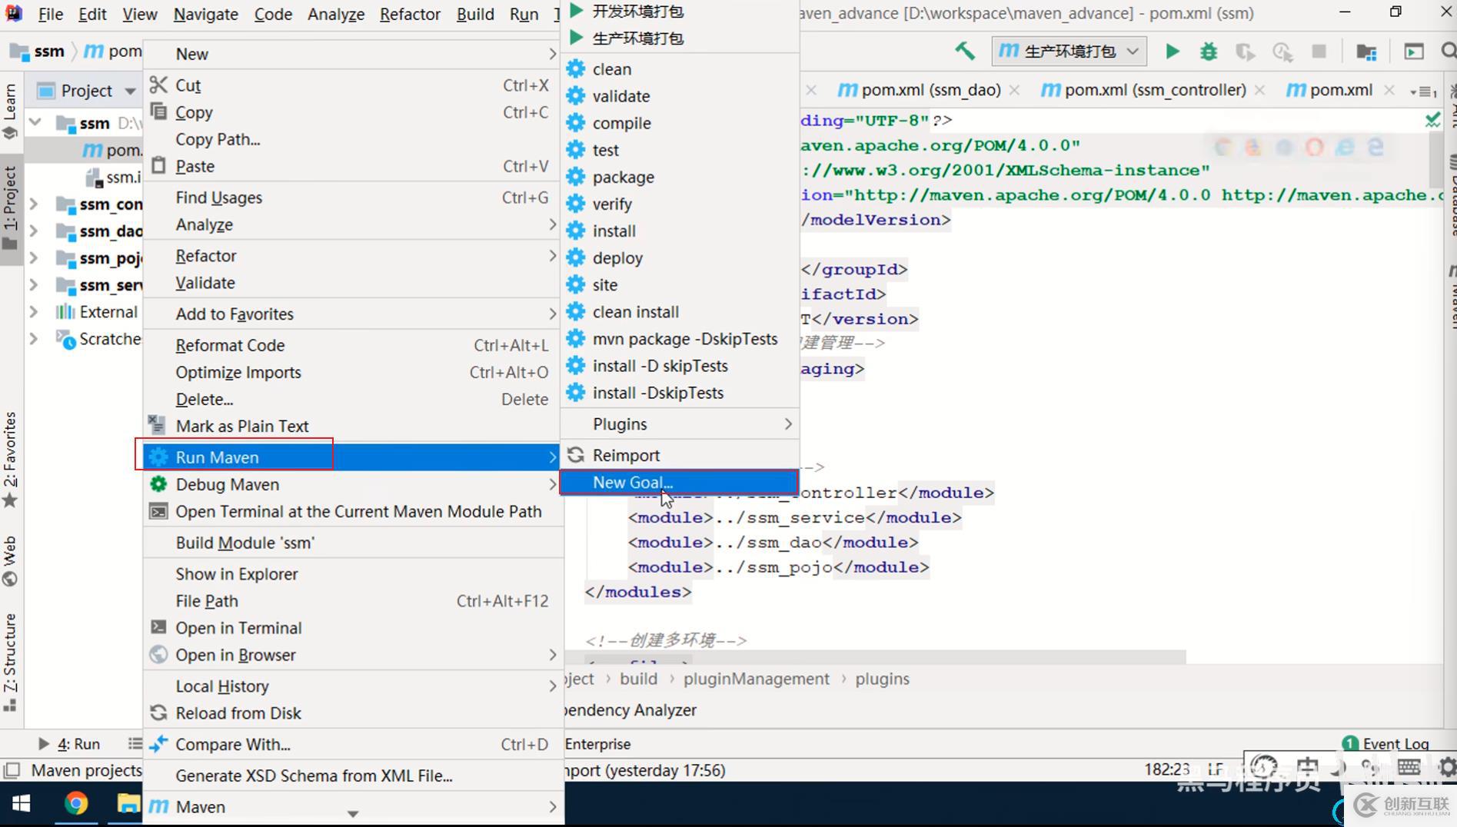Click the Search Everywhere magnifier icon
1457x827 pixels.
coord(1448,51)
